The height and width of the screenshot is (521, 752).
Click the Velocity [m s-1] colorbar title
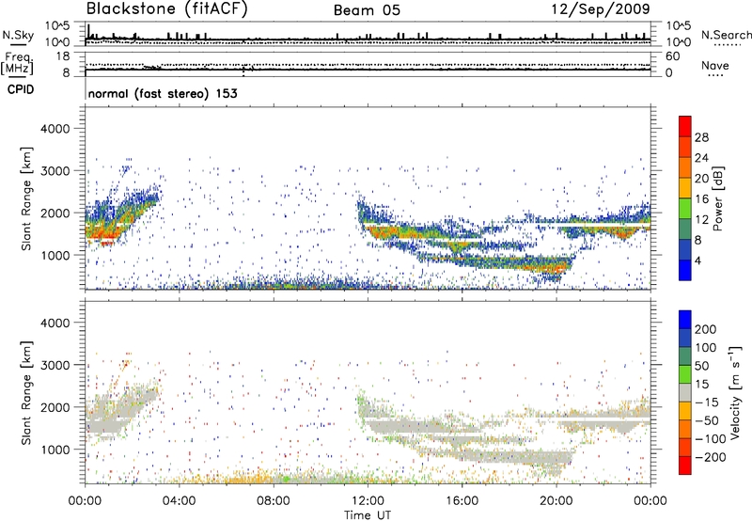pyautogui.click(x=735, y=392)
